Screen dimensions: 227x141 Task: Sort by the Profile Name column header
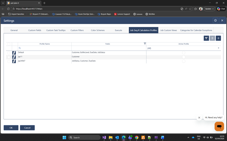44,44
